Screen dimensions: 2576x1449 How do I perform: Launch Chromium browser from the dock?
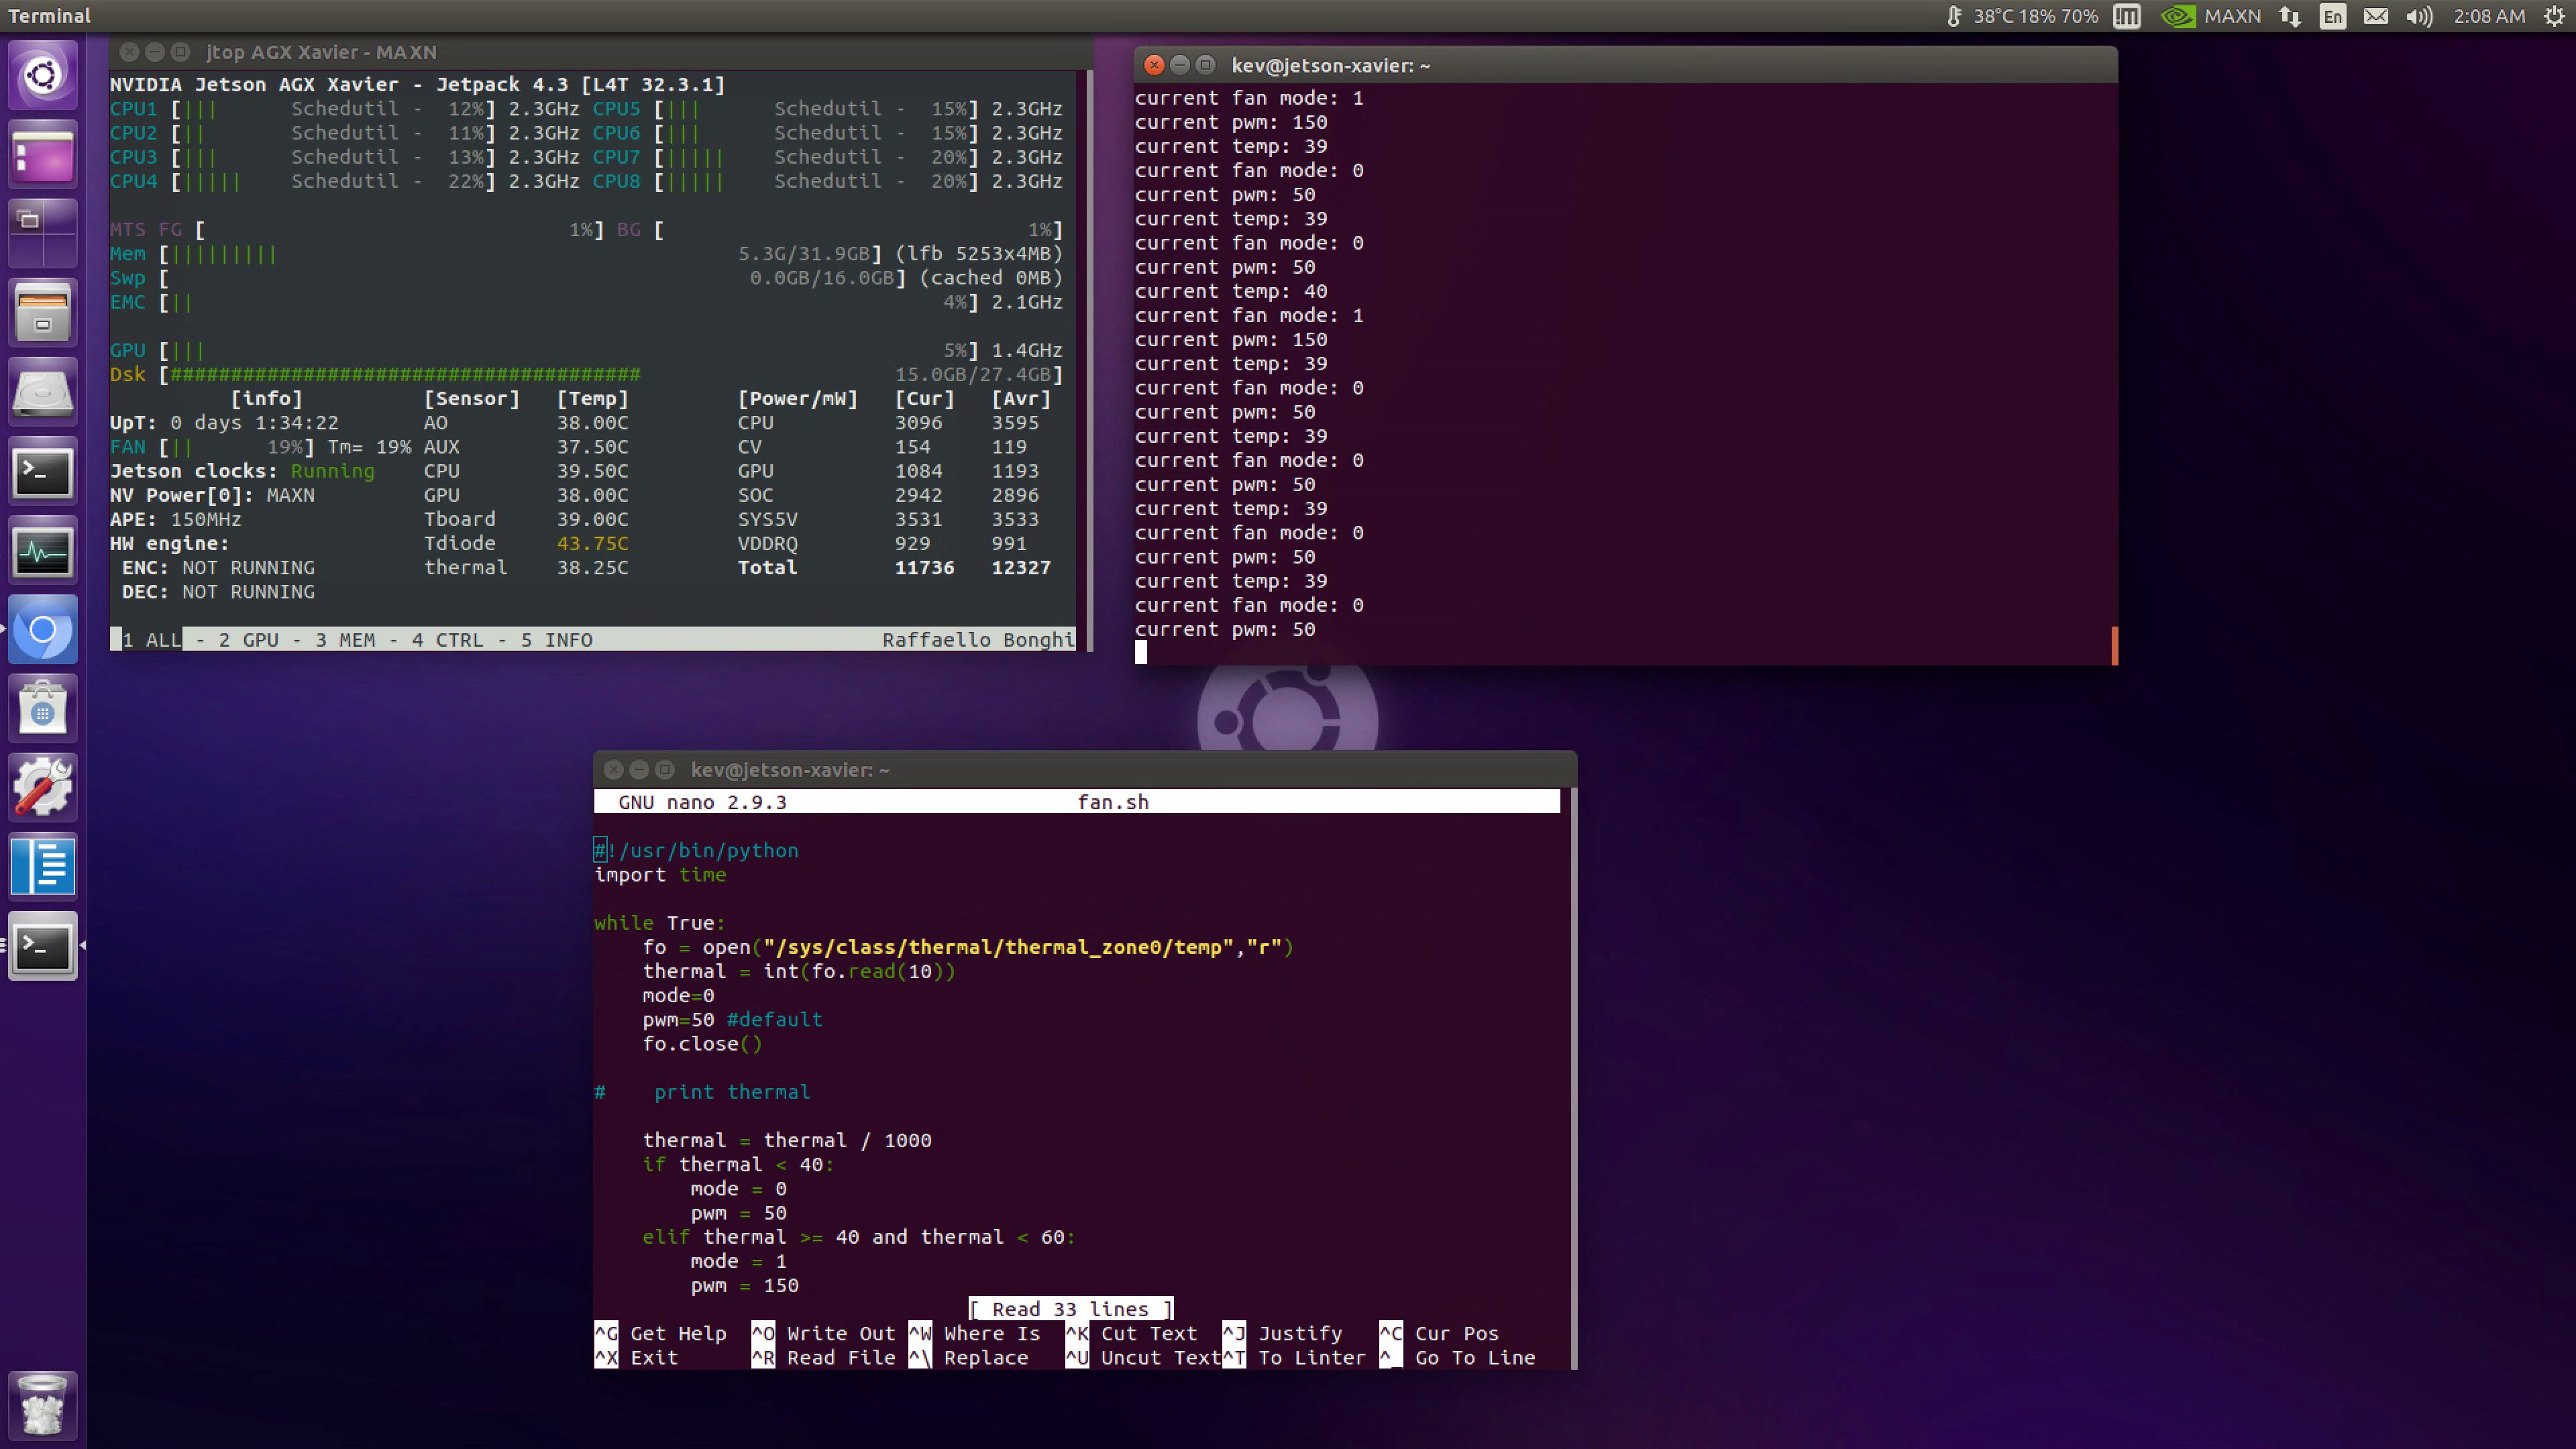click(x=42, y=630)
